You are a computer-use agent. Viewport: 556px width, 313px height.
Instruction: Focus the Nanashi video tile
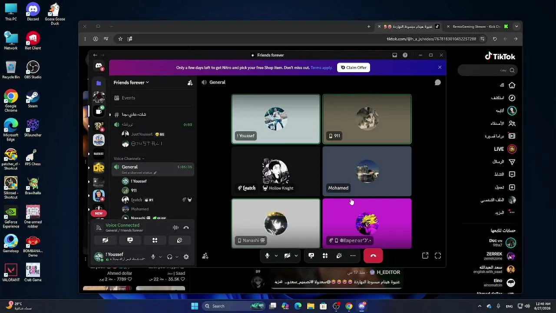pyautogui.click(x=276, y=223)
